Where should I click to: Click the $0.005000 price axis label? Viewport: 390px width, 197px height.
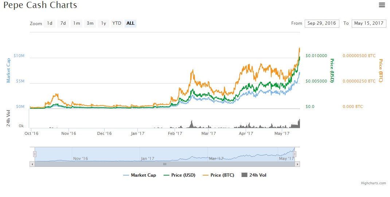coord(316,81)
